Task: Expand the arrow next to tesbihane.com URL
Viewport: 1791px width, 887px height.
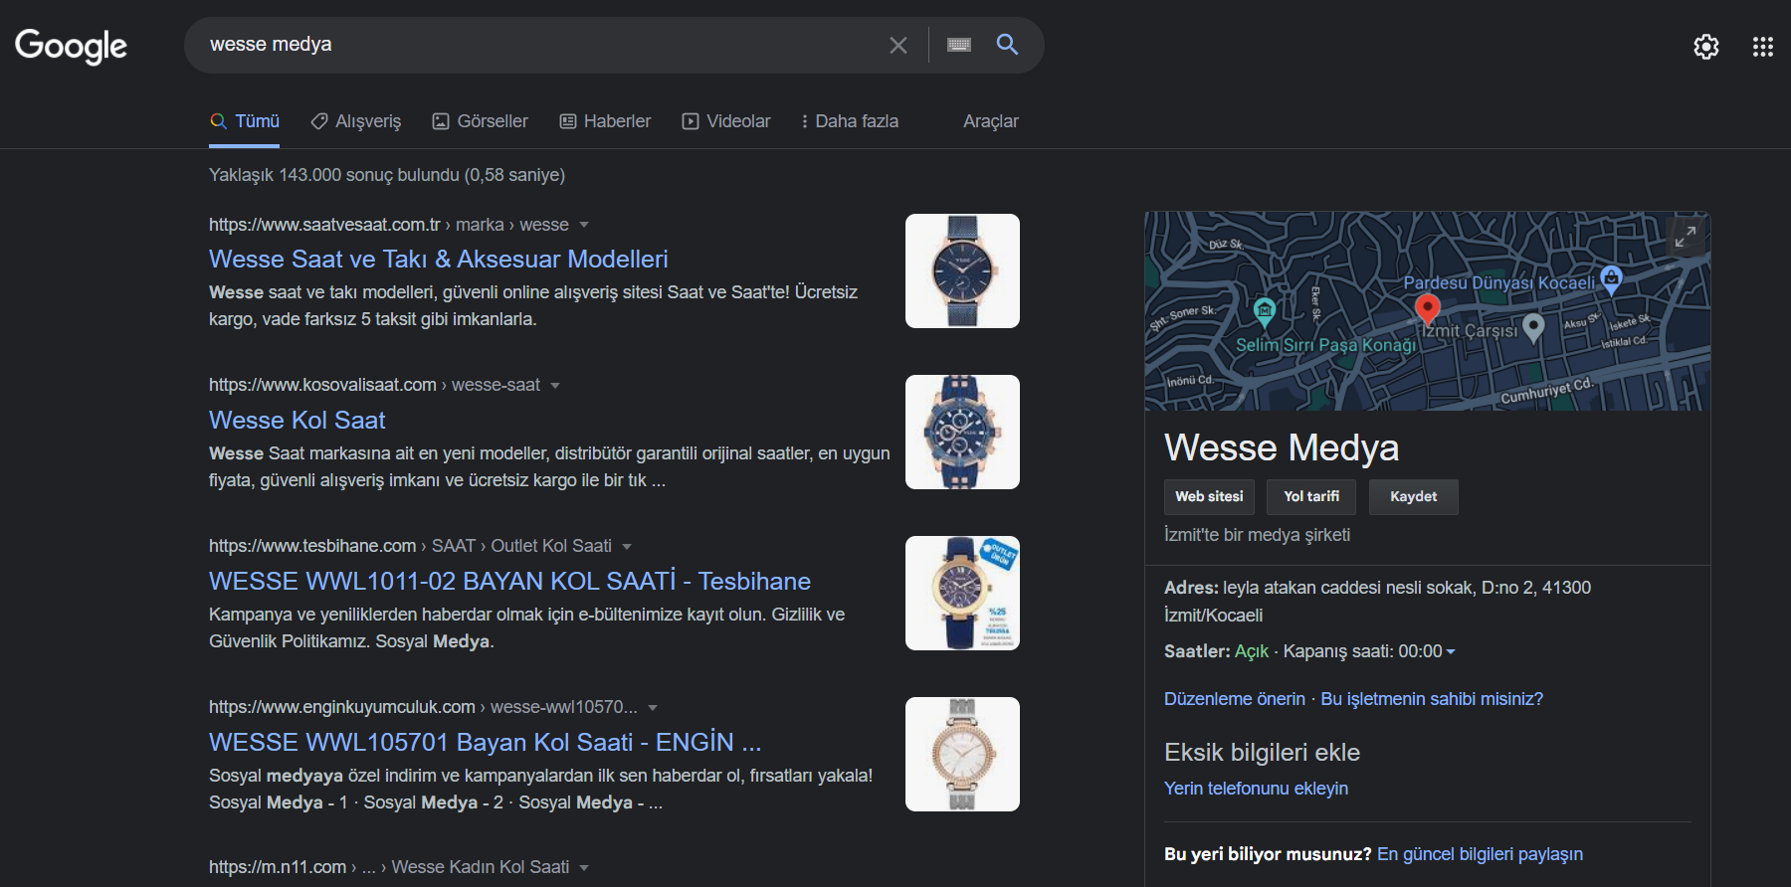Action: pos(627,547)
